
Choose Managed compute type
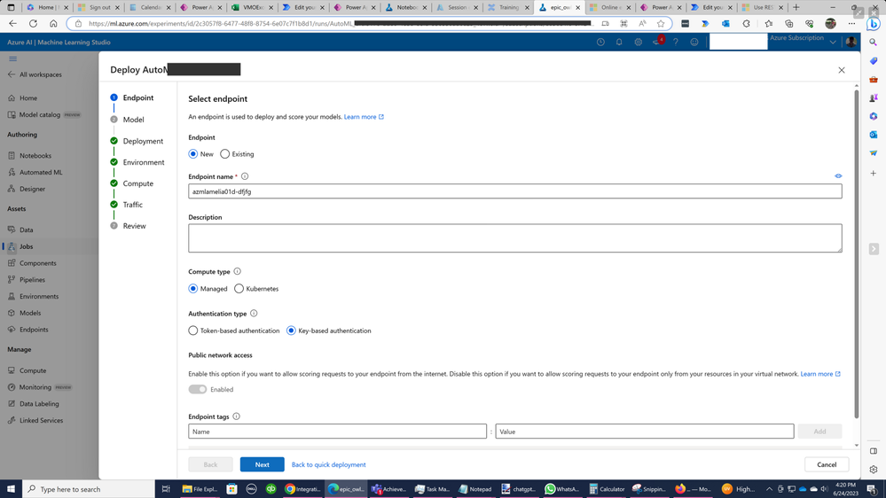[x=193, y=289]
